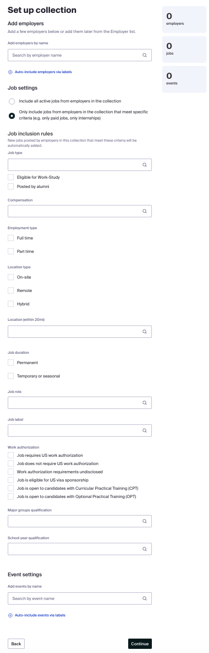Click plus icon beside Auto-include employers

click(10, 72)
